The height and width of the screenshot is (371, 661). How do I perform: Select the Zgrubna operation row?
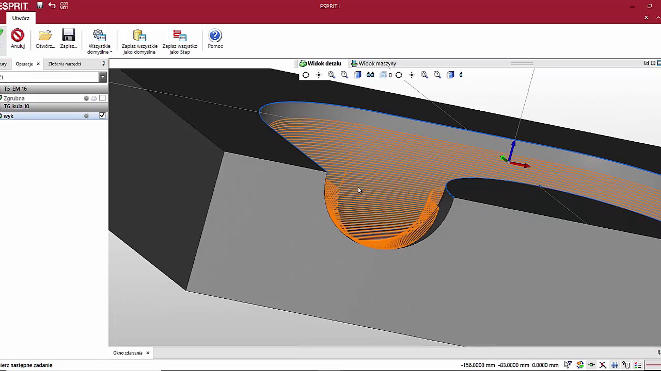pyautogui.click(x=54, y=98)
